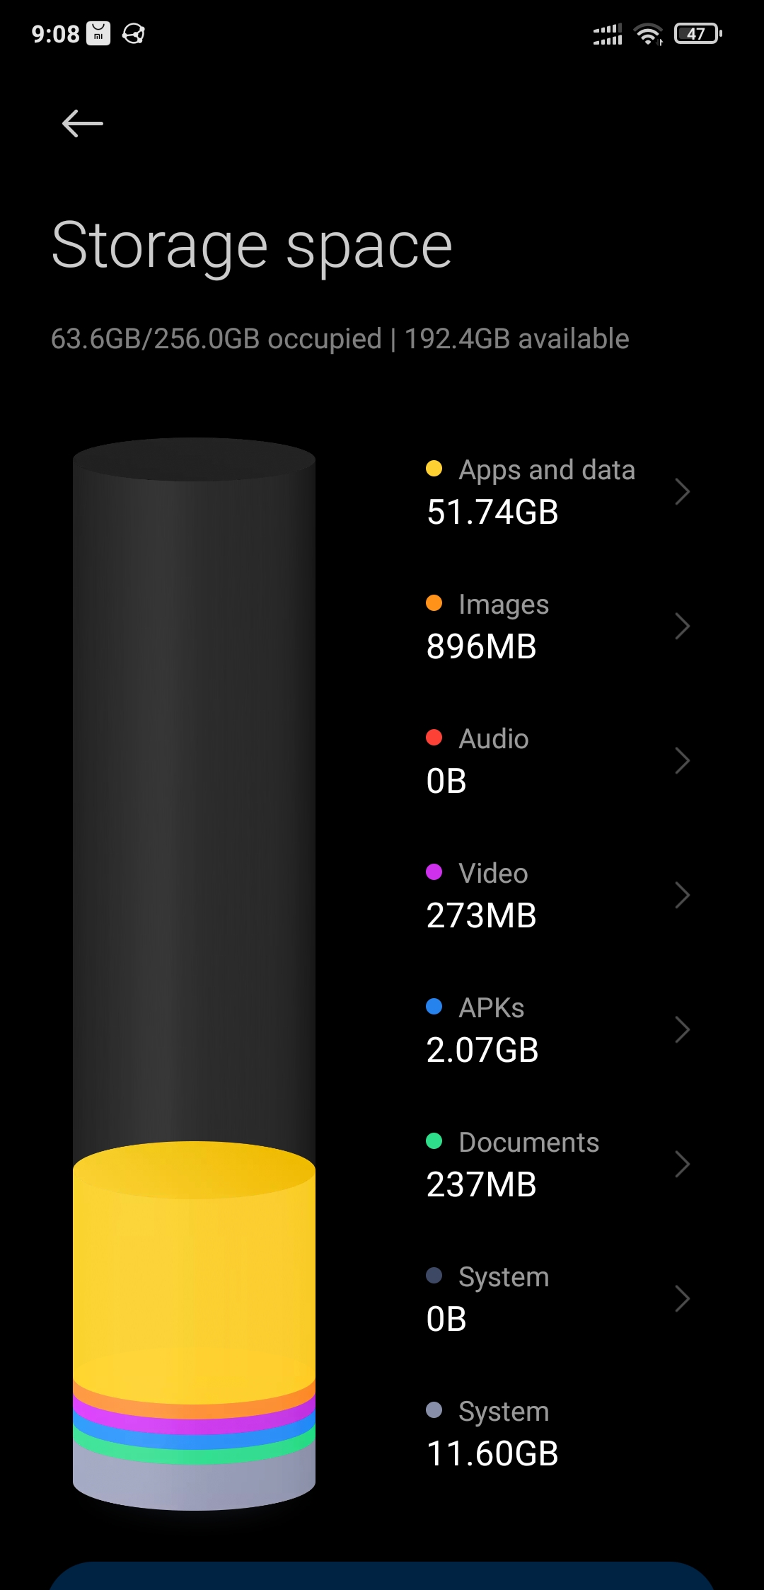Tap the Mi notification icon in status bar
This screenshot has height=1590, width=764.
98,33
